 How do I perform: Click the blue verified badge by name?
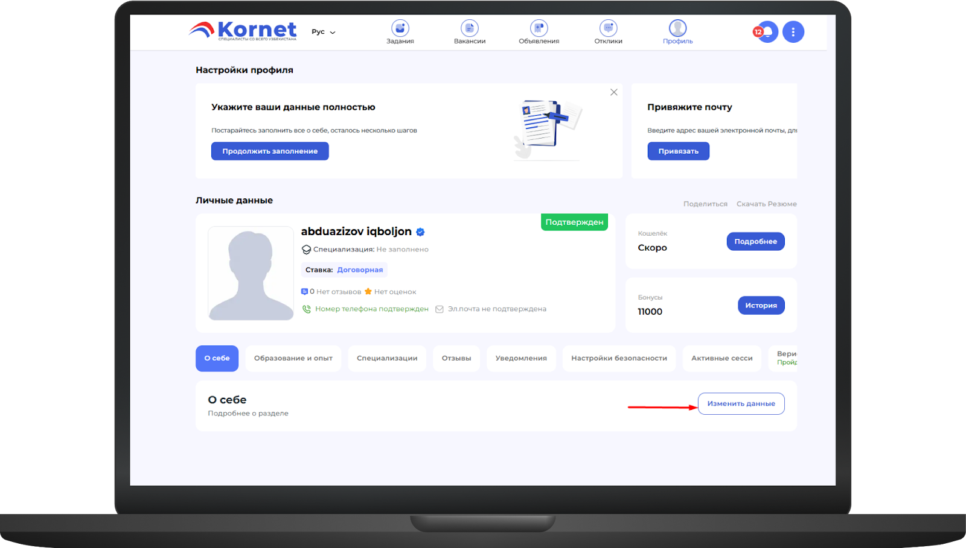(421, 232)
